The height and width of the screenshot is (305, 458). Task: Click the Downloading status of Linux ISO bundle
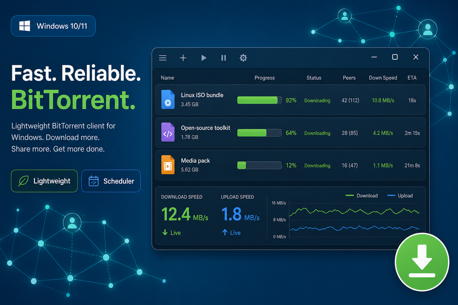click(317, 101)
